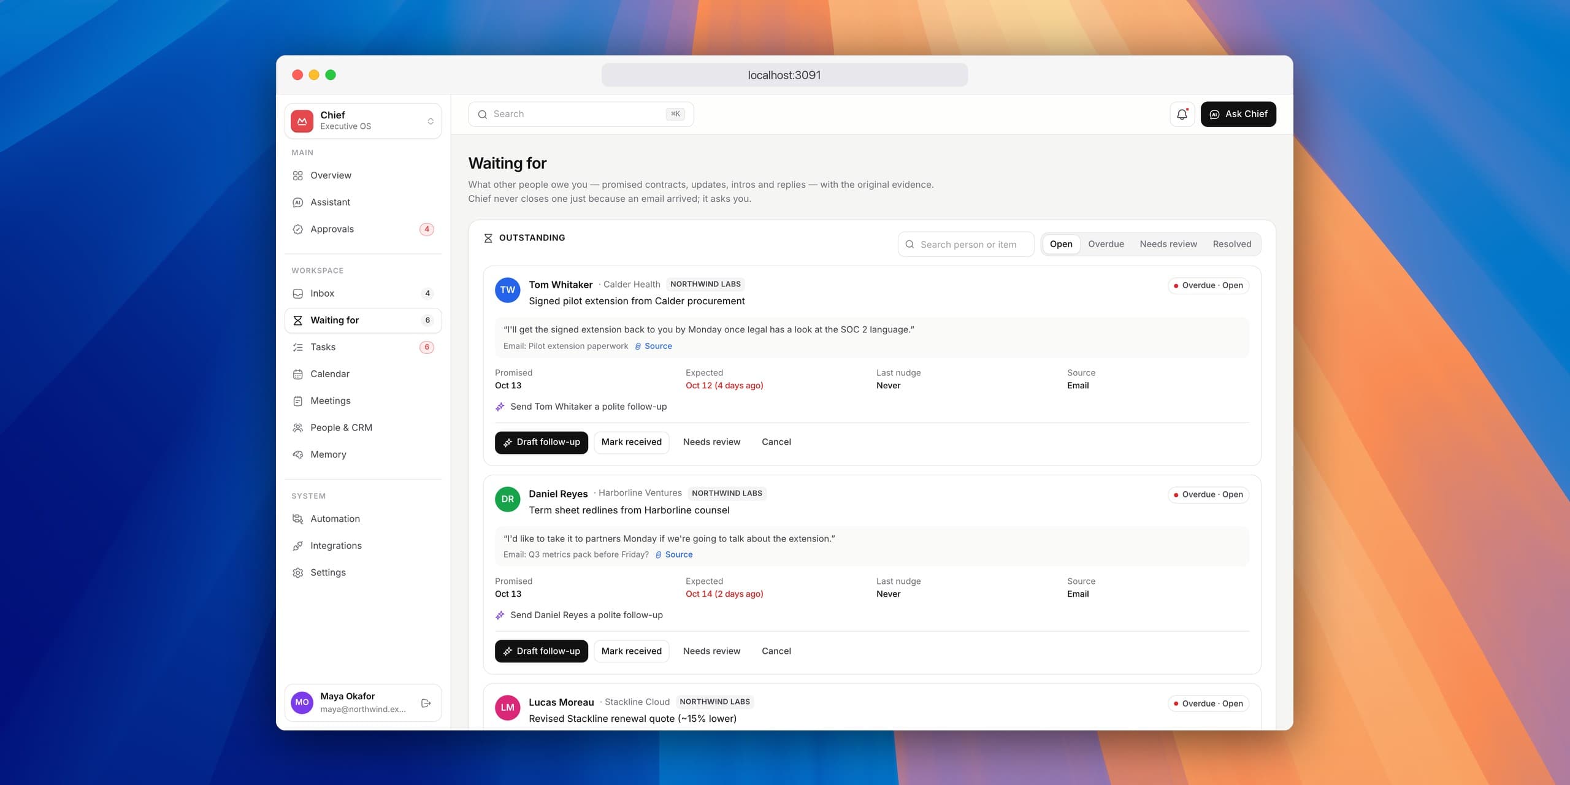Mark Daniel Reyes item as received
The height and width of the screenshot is (785, 1570).
click(x=632, y=651)
